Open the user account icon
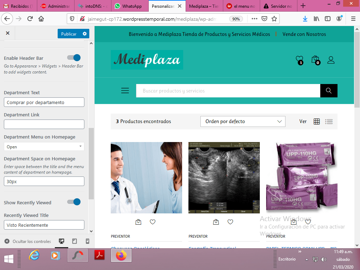 point(331,60)
